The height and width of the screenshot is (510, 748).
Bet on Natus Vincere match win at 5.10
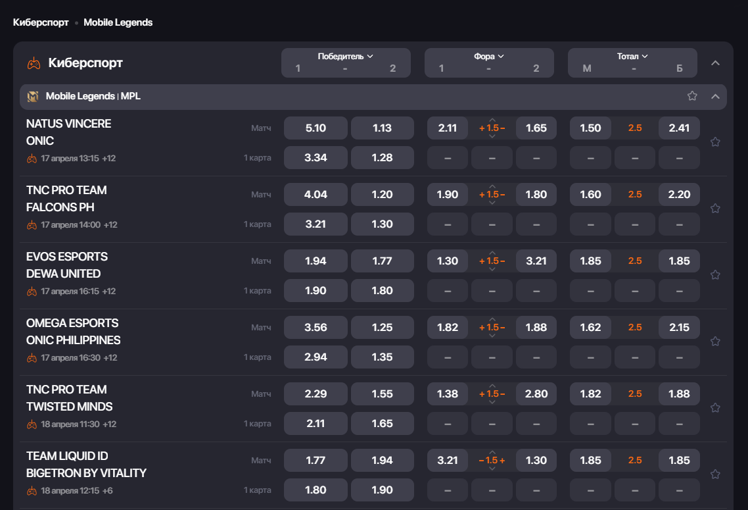(316, 128)
